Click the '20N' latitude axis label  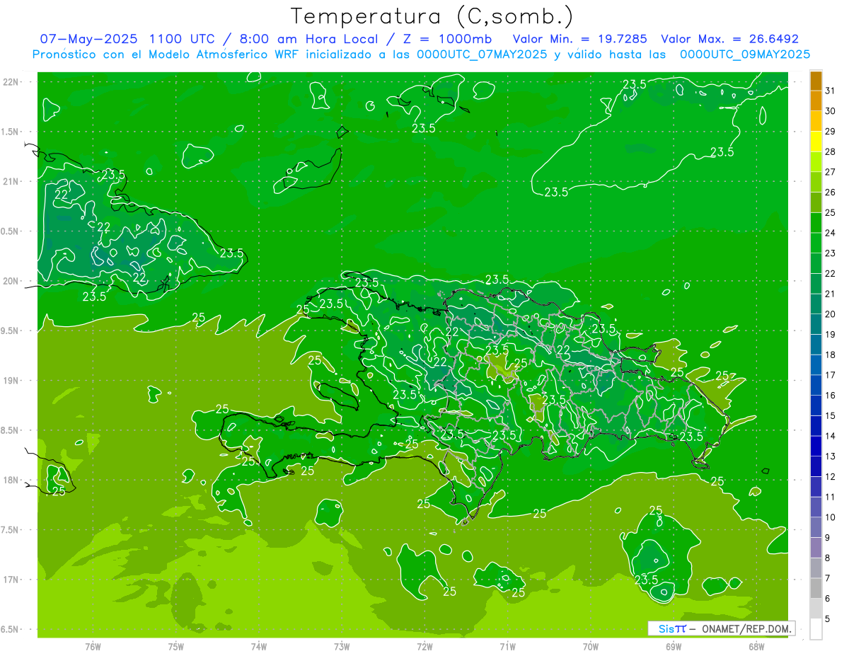click(11, 281)
